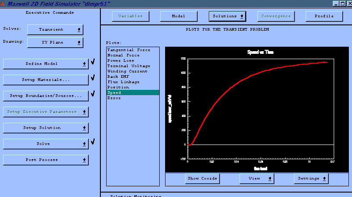352x197 pixels.
Task: Select Tangential Force in Plots list
Action: coord(133,50)
